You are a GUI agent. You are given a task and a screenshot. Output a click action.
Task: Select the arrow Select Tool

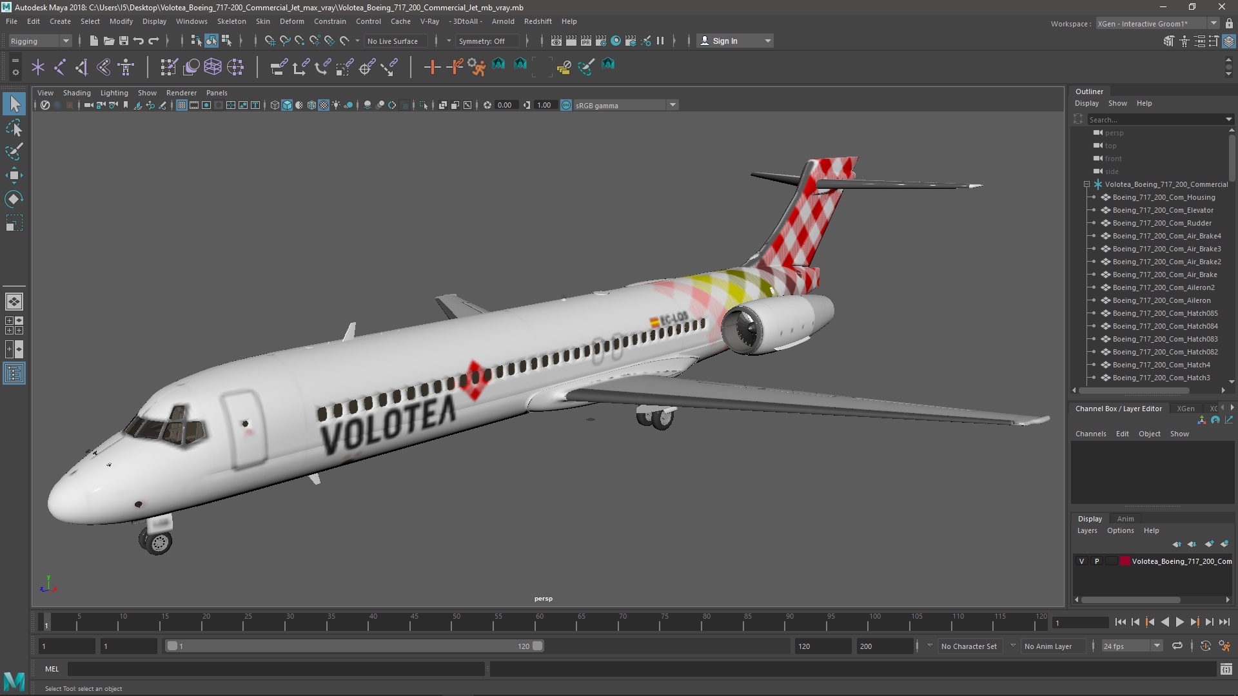(14, 104)
